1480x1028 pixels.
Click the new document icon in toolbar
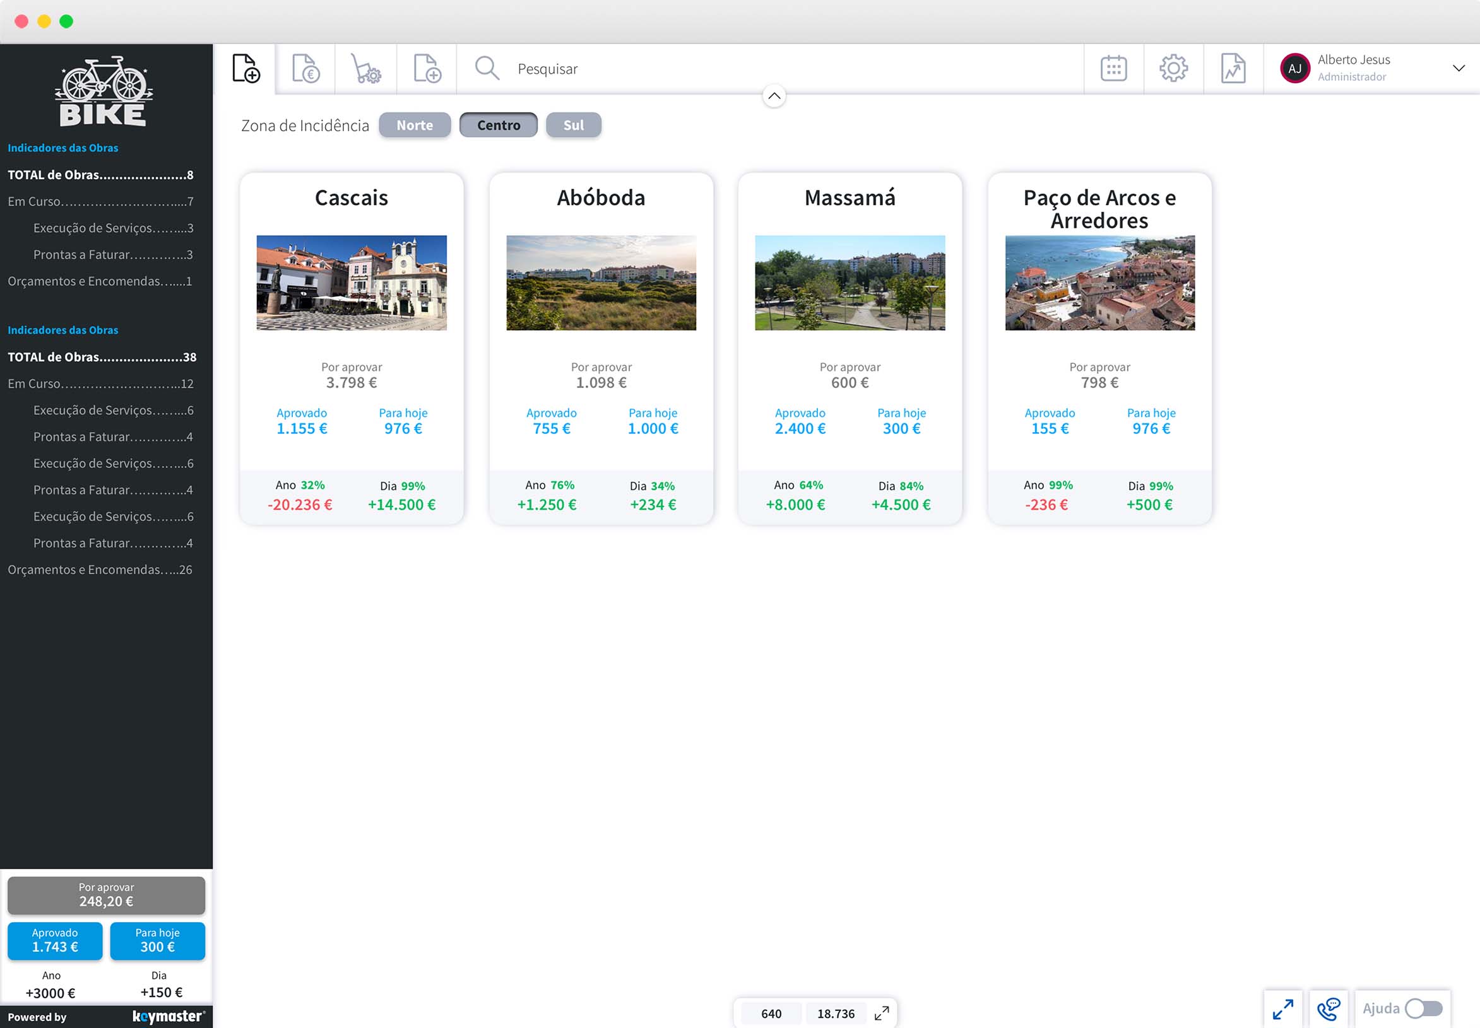[x=246, y=68]
